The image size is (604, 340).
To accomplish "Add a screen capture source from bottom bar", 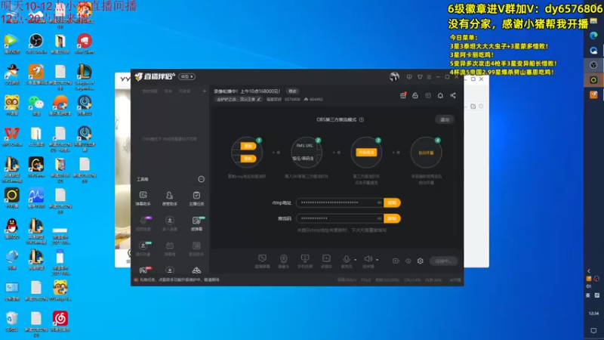I will click(x=262, y=261).
